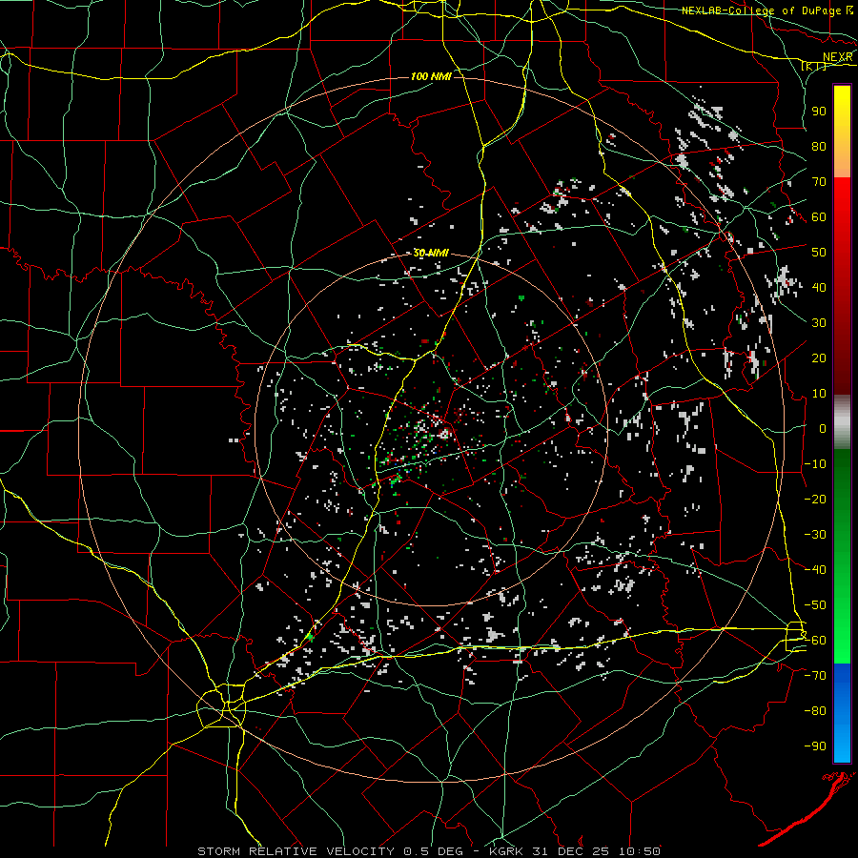Image resolution: width=858 pixels, height=858 pixels.
Task: Select the -40 value on velocity scale
Action: point(815,570)
